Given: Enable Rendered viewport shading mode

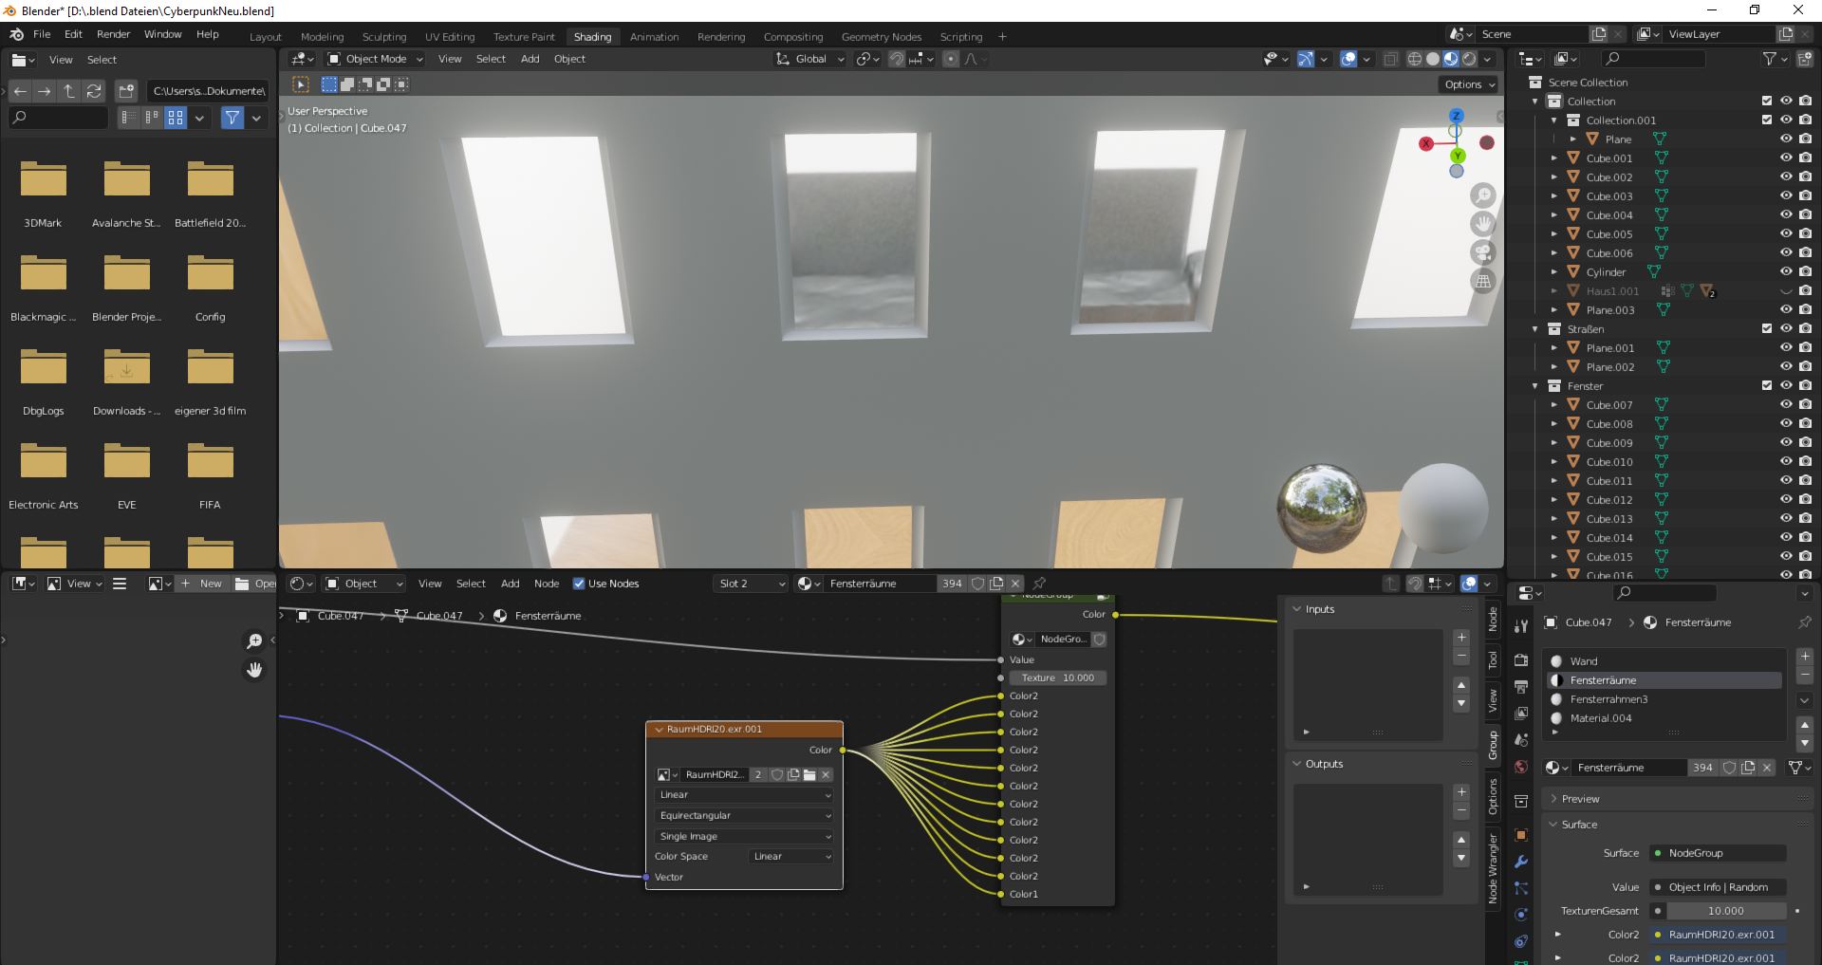Looking at the screenshot, I should (x=1469, y=59).
